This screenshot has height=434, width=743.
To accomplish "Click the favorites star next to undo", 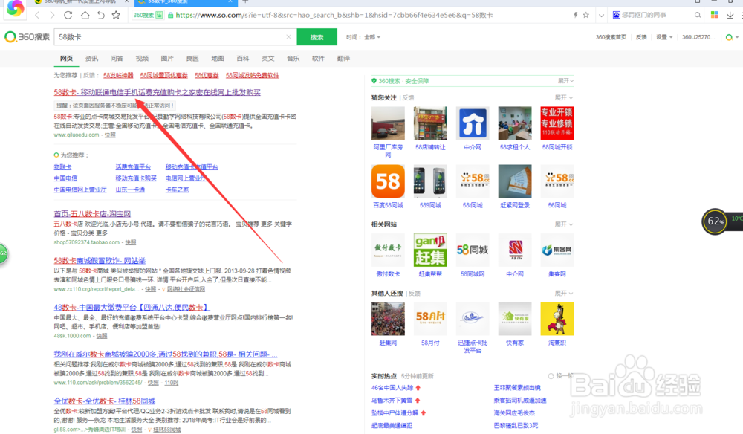I will click(x=116, y=15).
